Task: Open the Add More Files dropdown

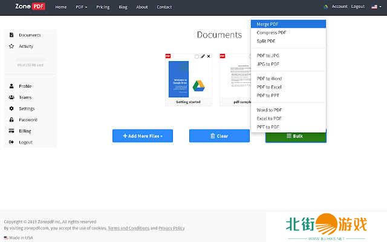Action: tap(142, 136)
